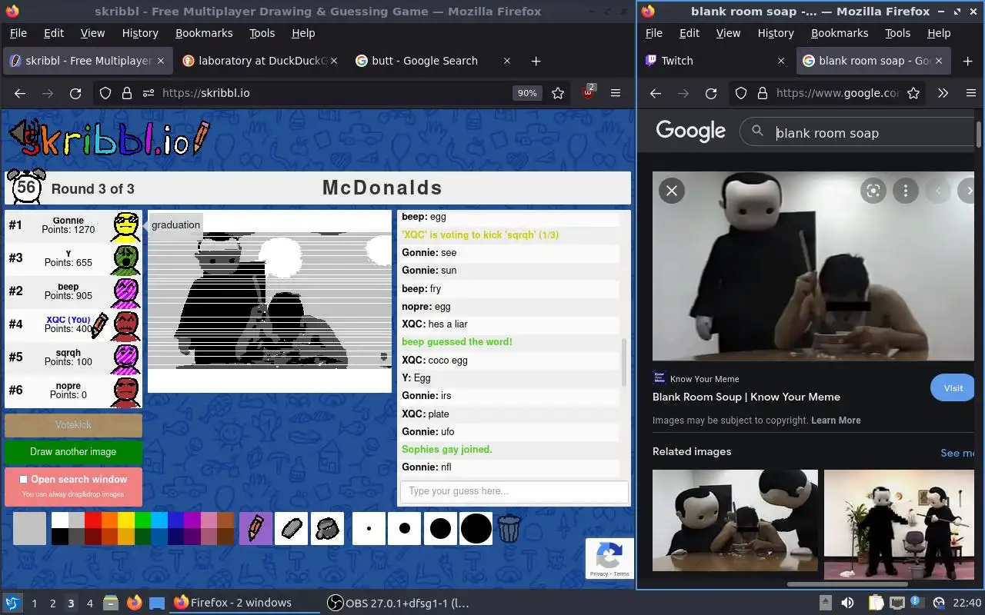Go back in the skribbl Firefox window

[x=20, y=93]
